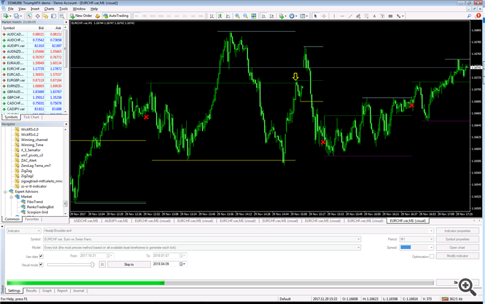Screen dimensions: 485x304
Task: Enable the Optimization checkbox
Action: tap(432, 256)
